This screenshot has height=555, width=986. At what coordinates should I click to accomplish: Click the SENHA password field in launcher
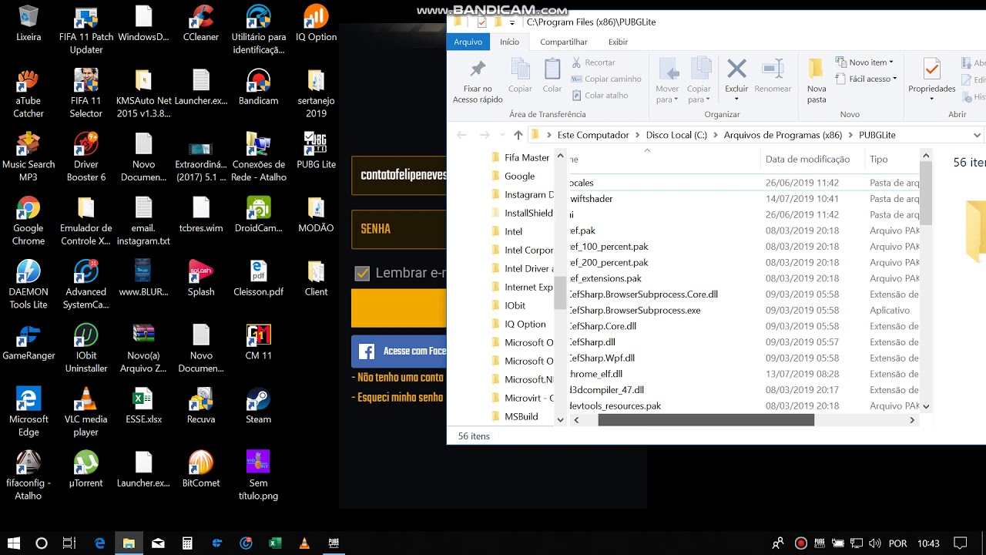click(399, 230)
